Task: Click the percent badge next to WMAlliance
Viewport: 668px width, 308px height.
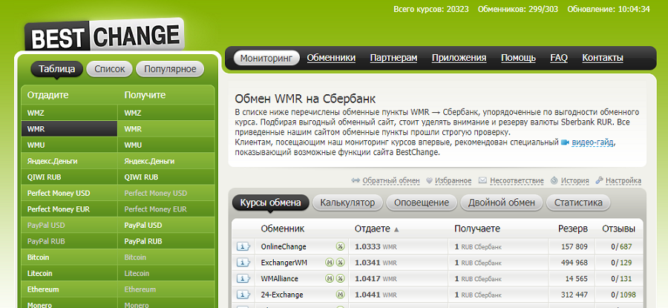Action: point(341,278)
